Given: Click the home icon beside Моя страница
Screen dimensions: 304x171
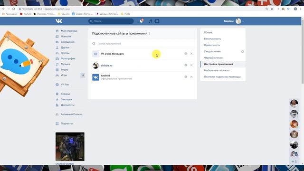Looking at the screenshot, I should tap(57, 31).
